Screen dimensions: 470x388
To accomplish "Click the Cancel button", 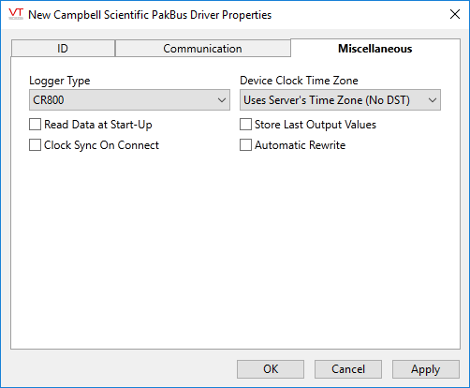I will (x=348, y=369).
